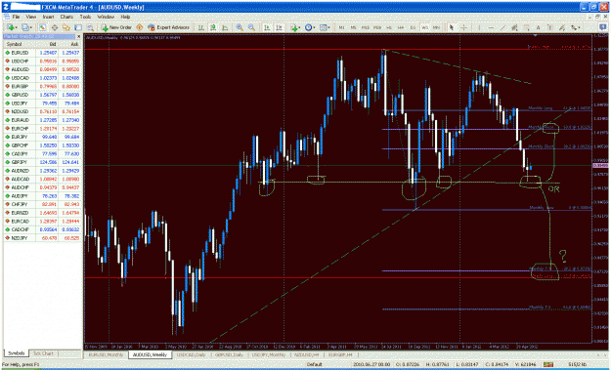Select the M1 timeframe
The width and height of the screenshot is (611, 370).
[x=342, y=27]
